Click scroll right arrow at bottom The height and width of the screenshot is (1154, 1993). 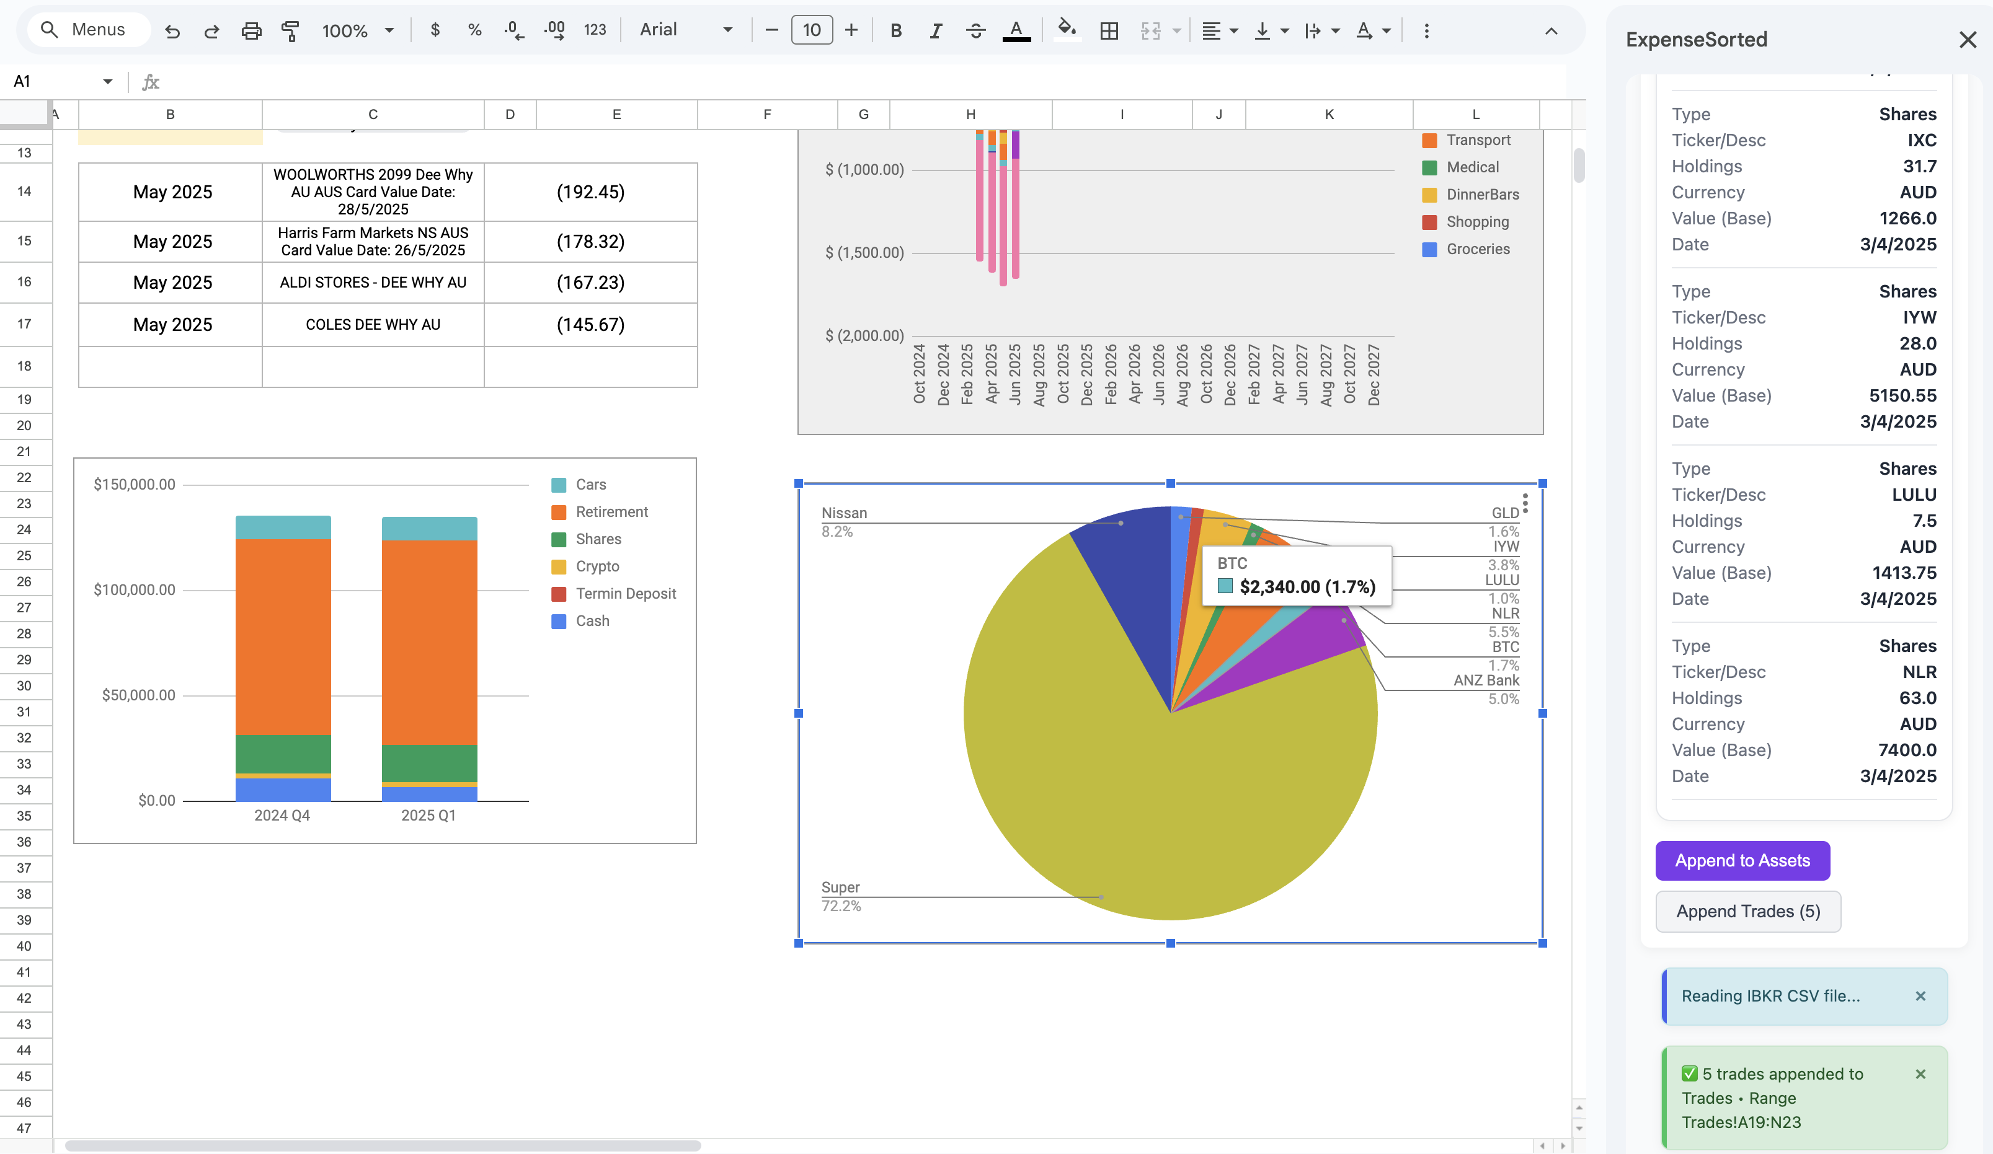pyautogui.click(x=1562, y=1145)
